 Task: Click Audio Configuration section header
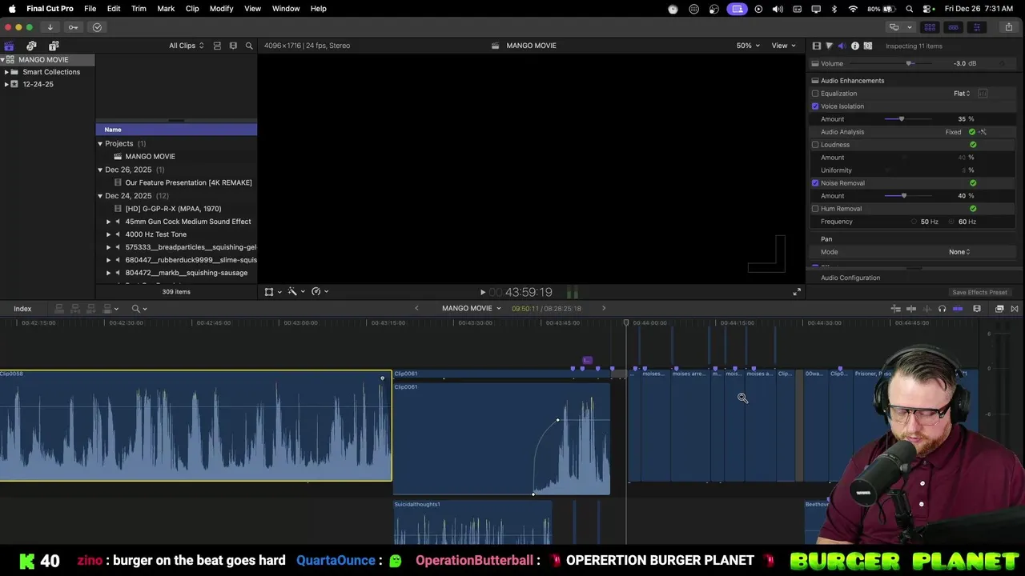[850, 278]
